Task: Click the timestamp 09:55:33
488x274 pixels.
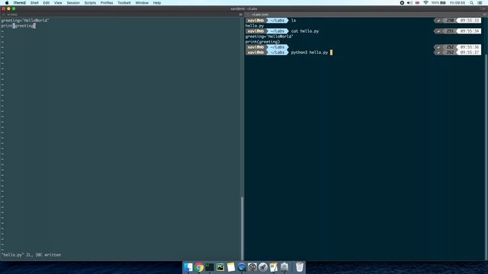Action: coord(470,21)
